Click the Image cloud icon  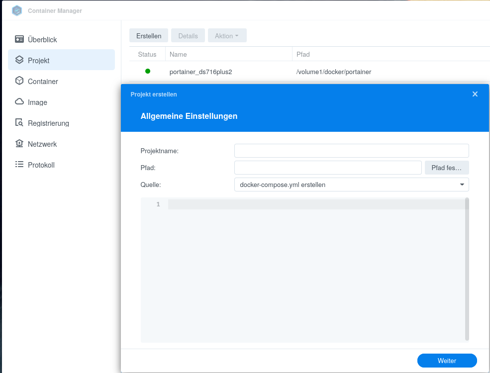[x=19, y=101]
